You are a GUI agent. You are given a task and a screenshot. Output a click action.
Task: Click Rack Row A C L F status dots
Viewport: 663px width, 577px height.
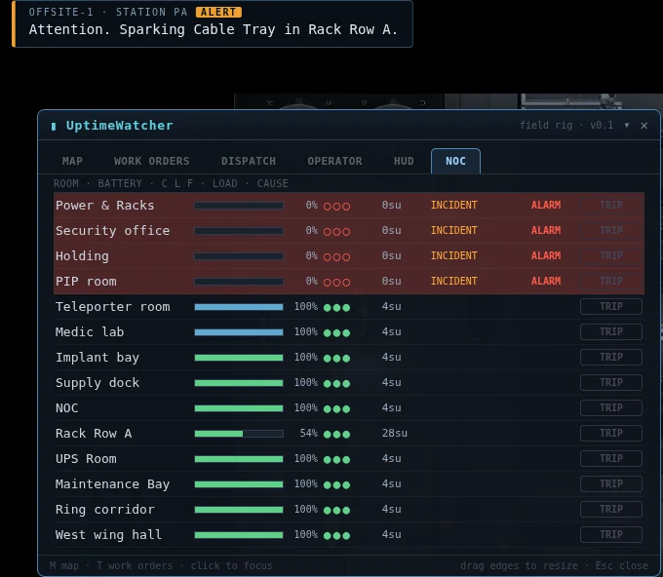pyautogui.click(x=336, y=435)
